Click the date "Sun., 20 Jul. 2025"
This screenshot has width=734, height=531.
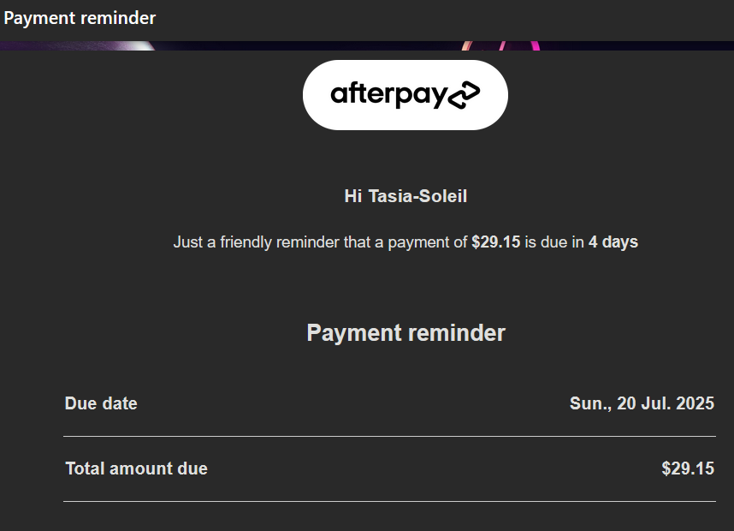pyautogui.click(x=642, y=403)
